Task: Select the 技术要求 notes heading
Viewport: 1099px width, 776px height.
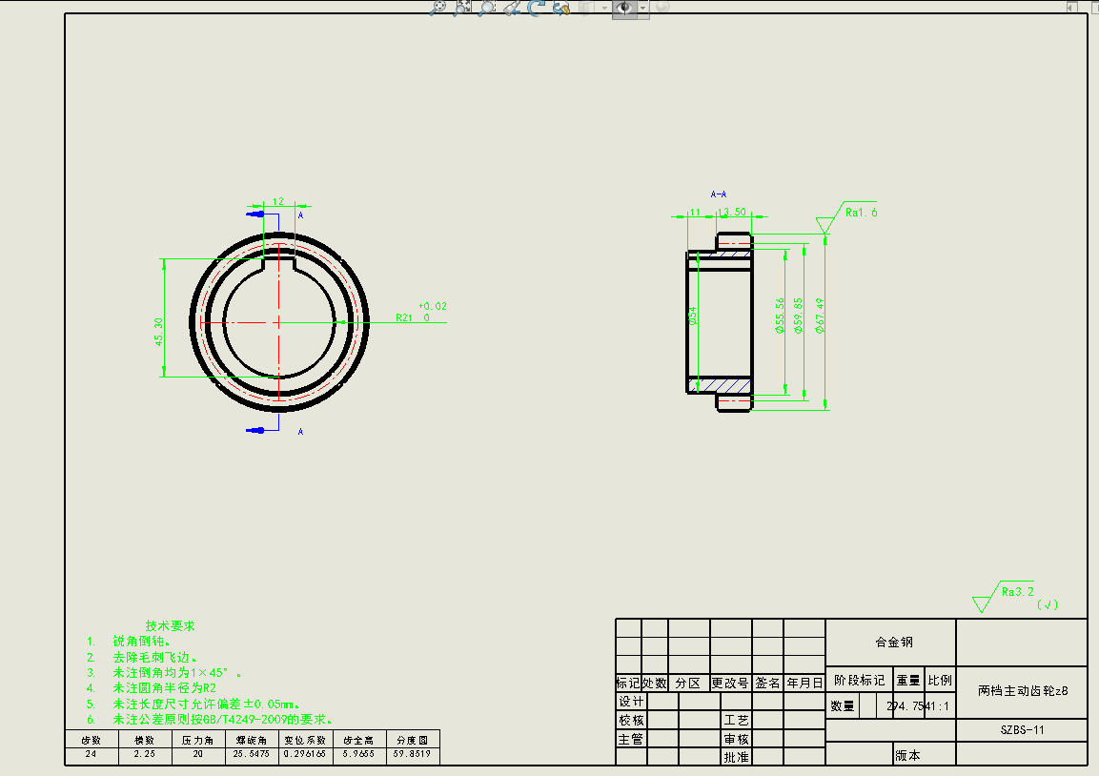Action: [x=170, y=626]
